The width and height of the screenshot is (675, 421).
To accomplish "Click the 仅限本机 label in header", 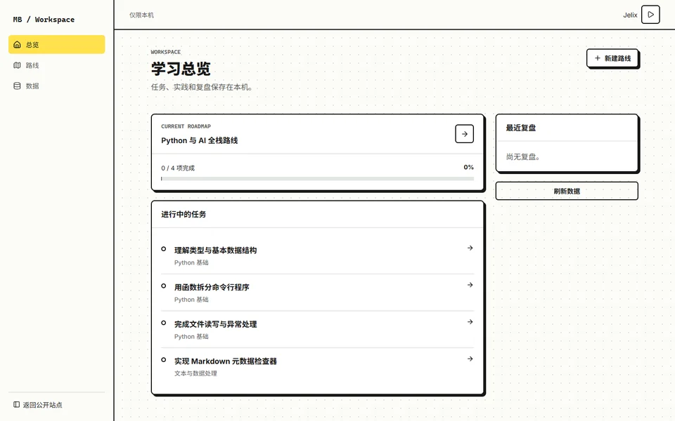I will pyautogui.click(x=141, y=15).
